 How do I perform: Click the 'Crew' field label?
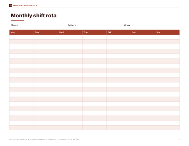click(127, 25)
